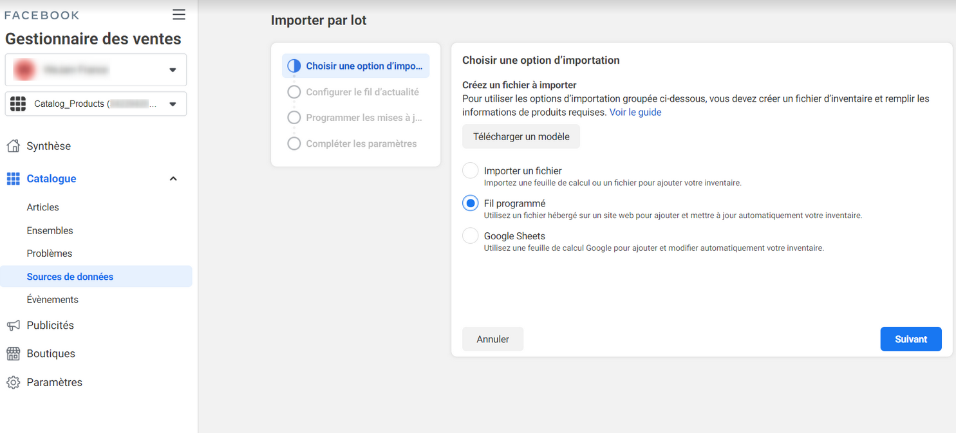Select the Fil programmé radio button
The width and height of the screenshot is (956, 433).
point(471,203)
